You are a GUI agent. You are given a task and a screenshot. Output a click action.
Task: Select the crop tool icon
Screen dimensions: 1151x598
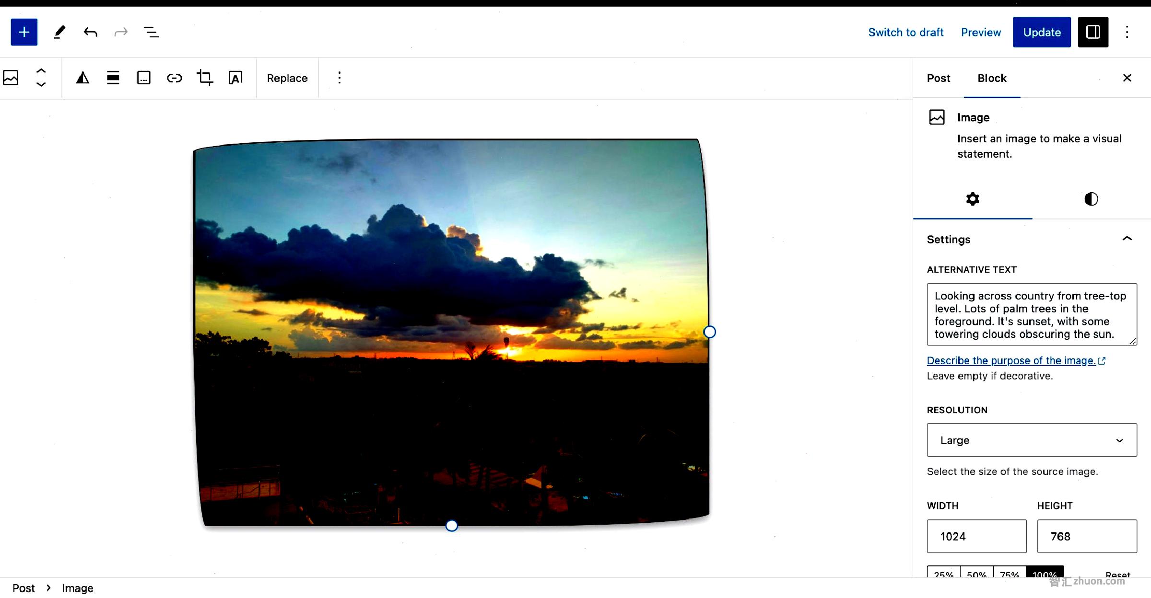(204, 78)
